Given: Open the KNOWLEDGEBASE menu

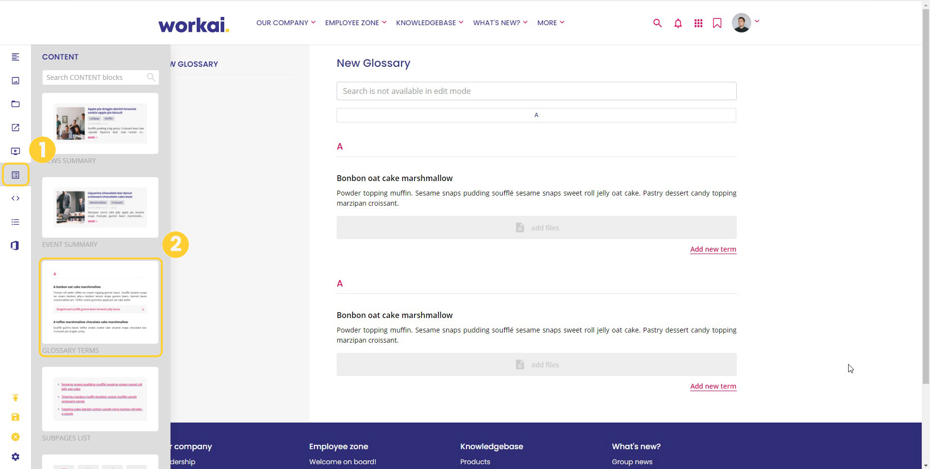Looking at the screenshot, I should pyautogui.click(x=430, y=23).
